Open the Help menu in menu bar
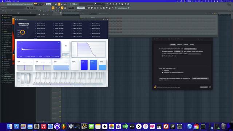This screenshot has width=233, height=131. click(18, 1)
